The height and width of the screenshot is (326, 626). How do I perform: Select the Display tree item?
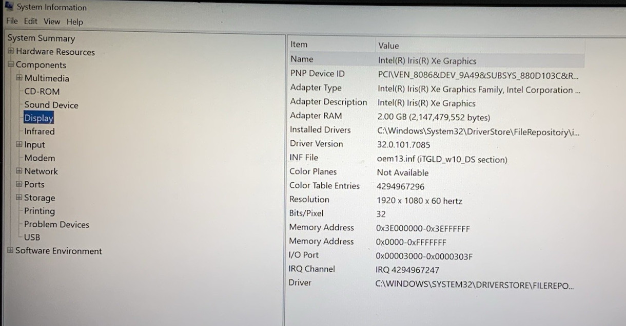(39, 118)
